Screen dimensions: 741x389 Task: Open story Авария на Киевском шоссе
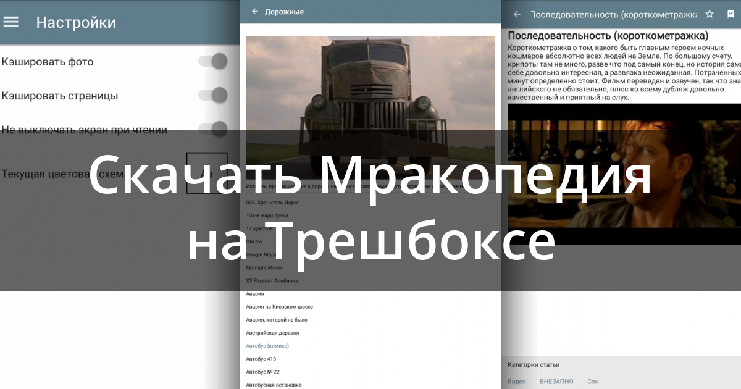(x=279, y=307)
